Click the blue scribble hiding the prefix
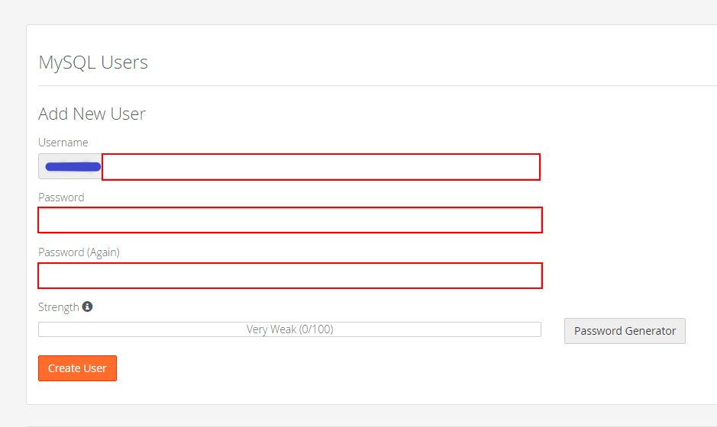717x427 pixels. coord(73,166)
